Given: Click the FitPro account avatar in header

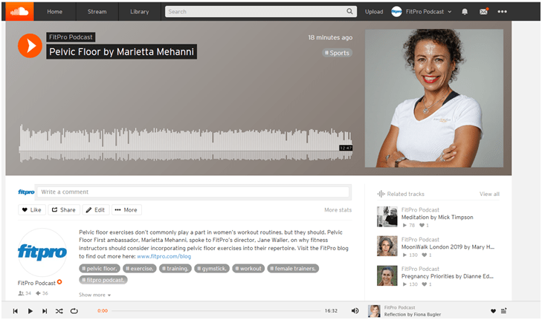Looking at the screenshot, I should click(x=396, y=11).
